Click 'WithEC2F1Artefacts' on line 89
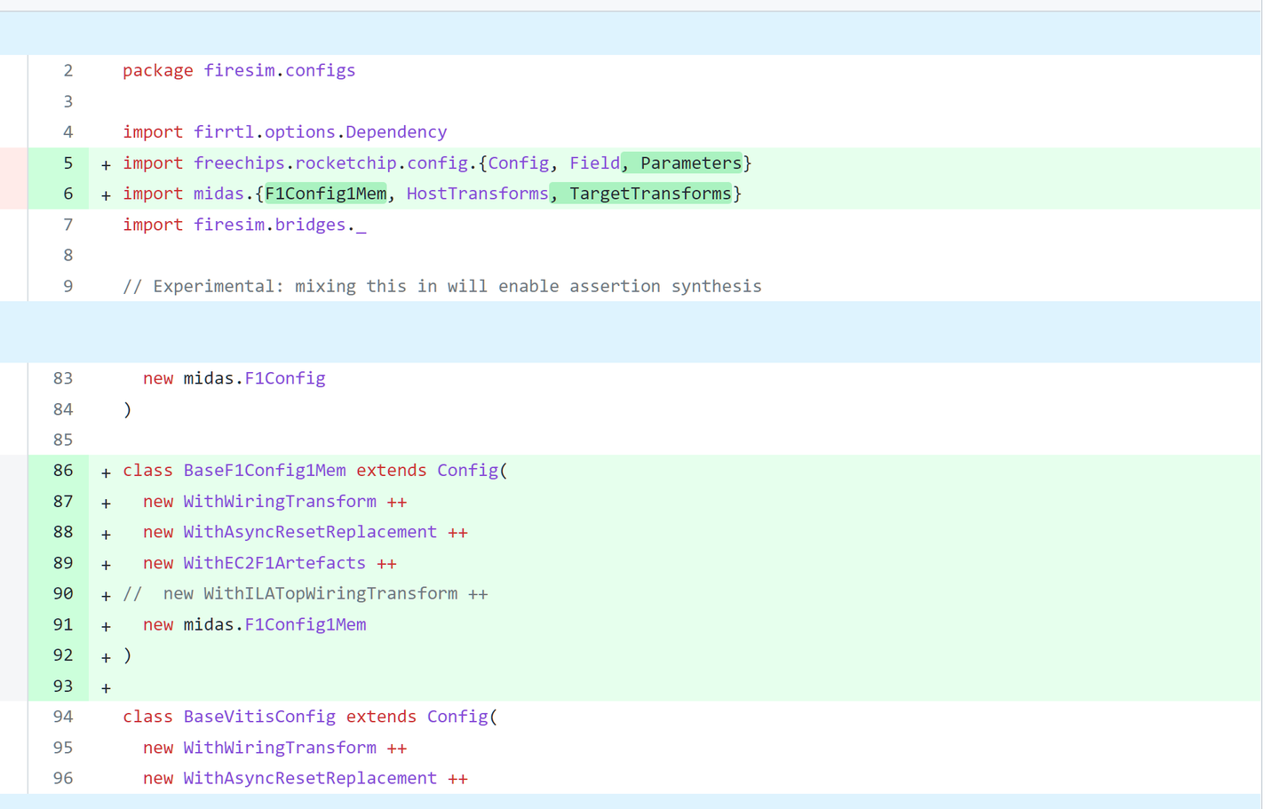Screen dimensions: 1279x809 [x=275, y=563]
